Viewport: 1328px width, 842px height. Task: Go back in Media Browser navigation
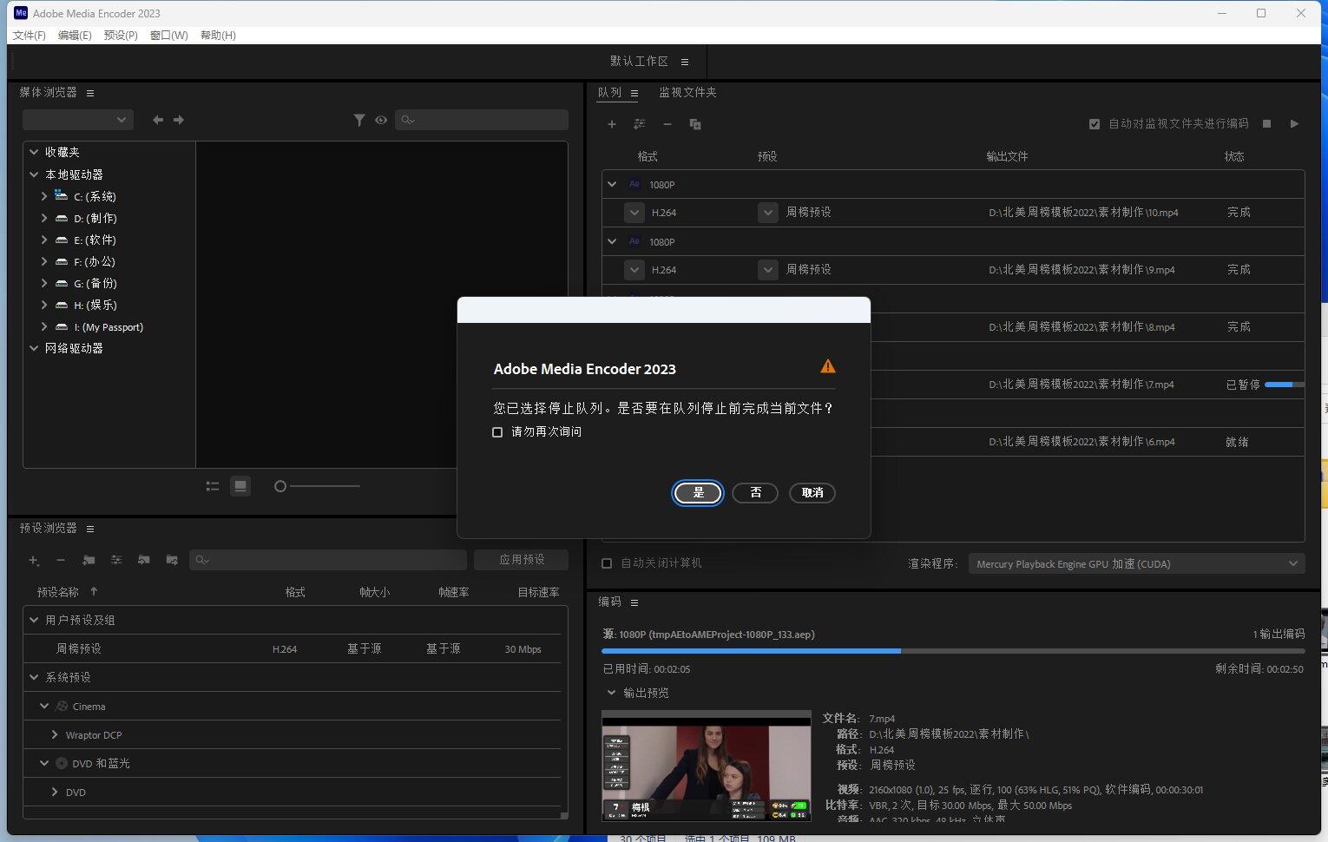158,120
